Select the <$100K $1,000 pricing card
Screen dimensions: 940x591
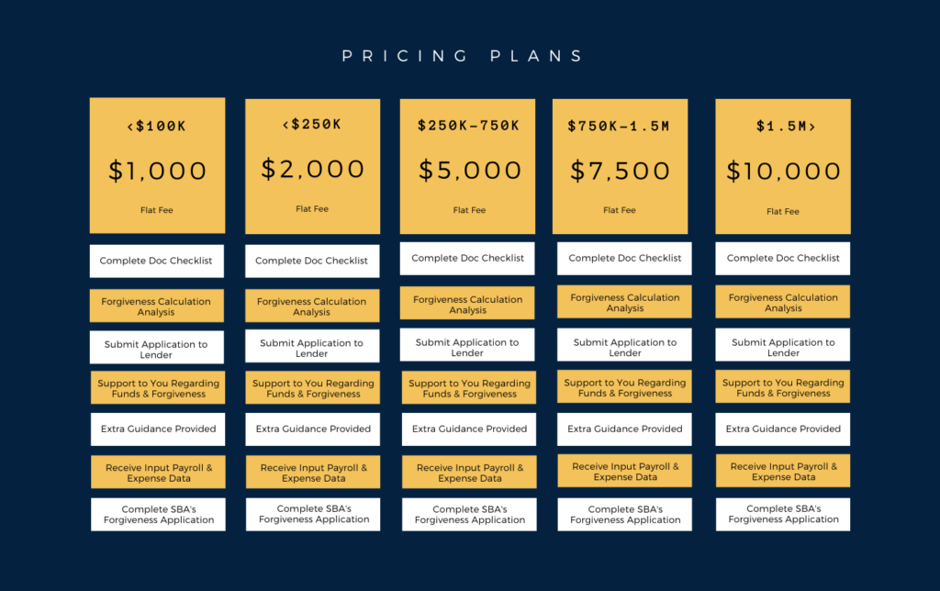coord(157,165)
